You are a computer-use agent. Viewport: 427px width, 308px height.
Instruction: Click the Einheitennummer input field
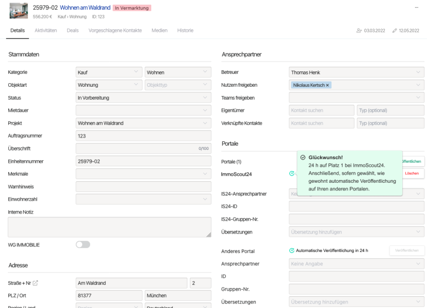(143, 161)
